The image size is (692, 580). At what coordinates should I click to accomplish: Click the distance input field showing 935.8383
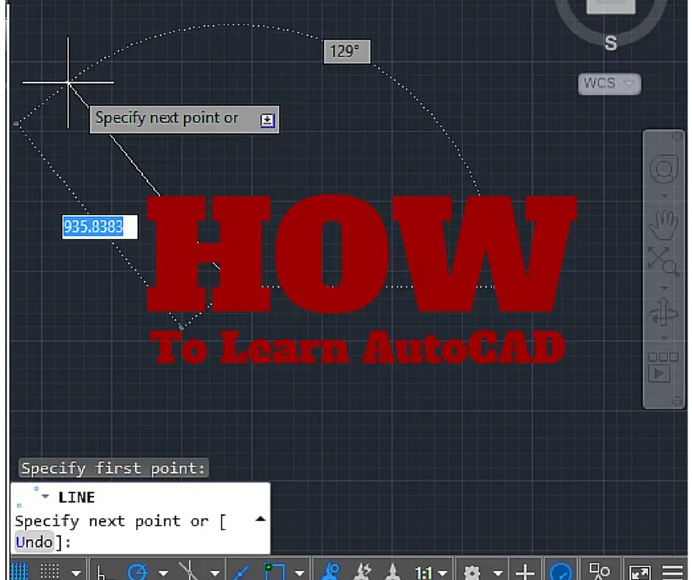[99, 227]
